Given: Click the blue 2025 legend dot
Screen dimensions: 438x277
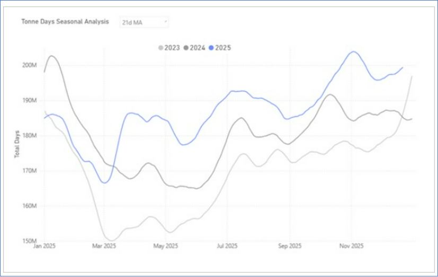Looking at the screenshot, I should [x=212, y=48].
